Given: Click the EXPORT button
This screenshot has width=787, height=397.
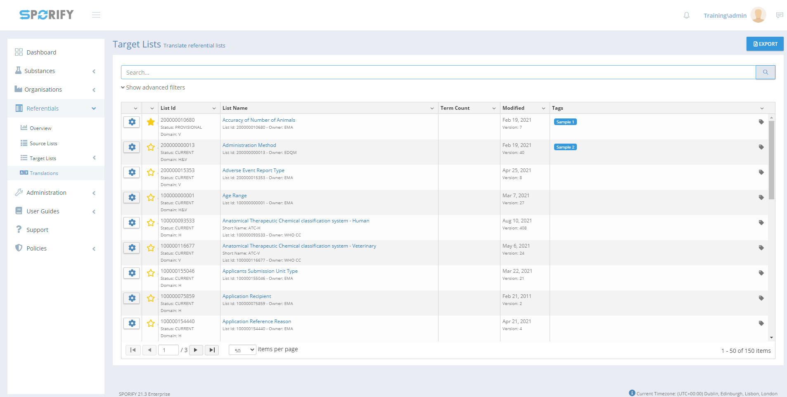Looking at the screenshot, I should click(765, 44).
